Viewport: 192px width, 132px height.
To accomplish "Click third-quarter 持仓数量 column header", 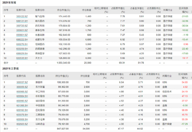I will pos(85,76).
